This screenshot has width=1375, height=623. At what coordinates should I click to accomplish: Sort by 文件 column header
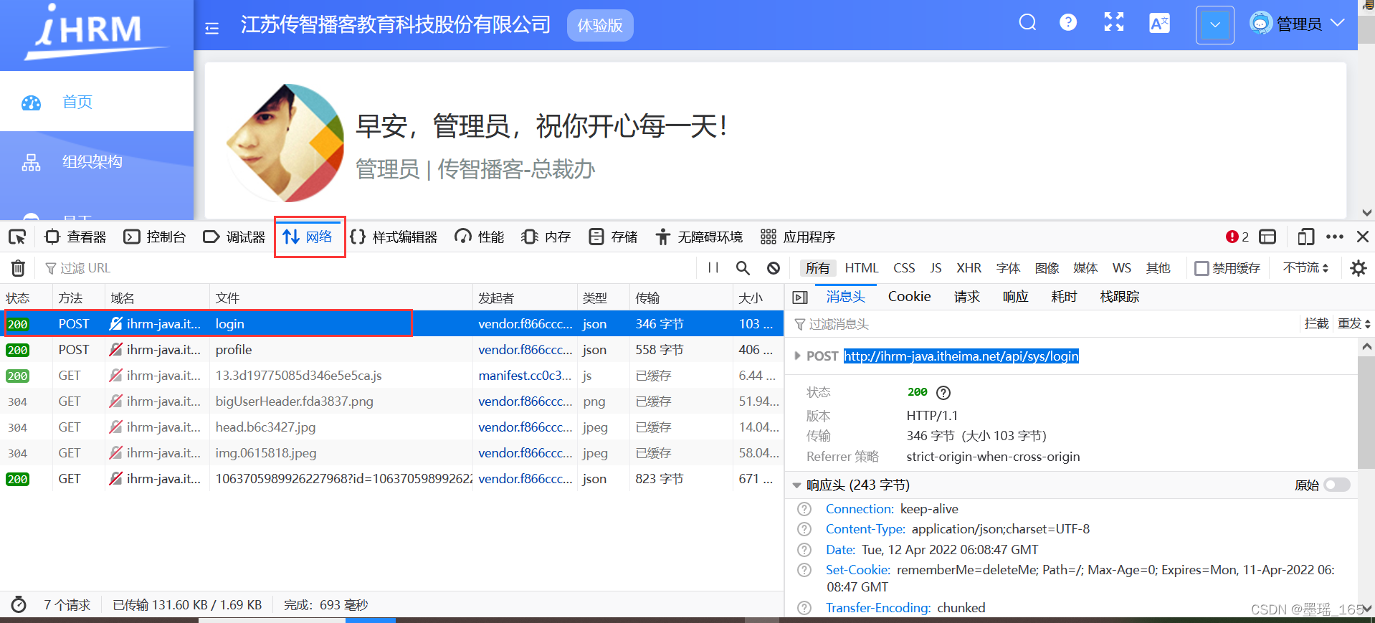pyautogui.click(x=341, y=298)
